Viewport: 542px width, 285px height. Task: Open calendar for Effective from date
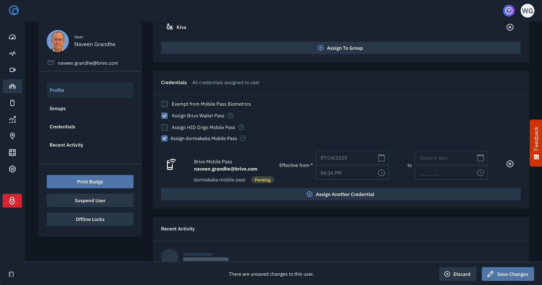tap(381, 158)
